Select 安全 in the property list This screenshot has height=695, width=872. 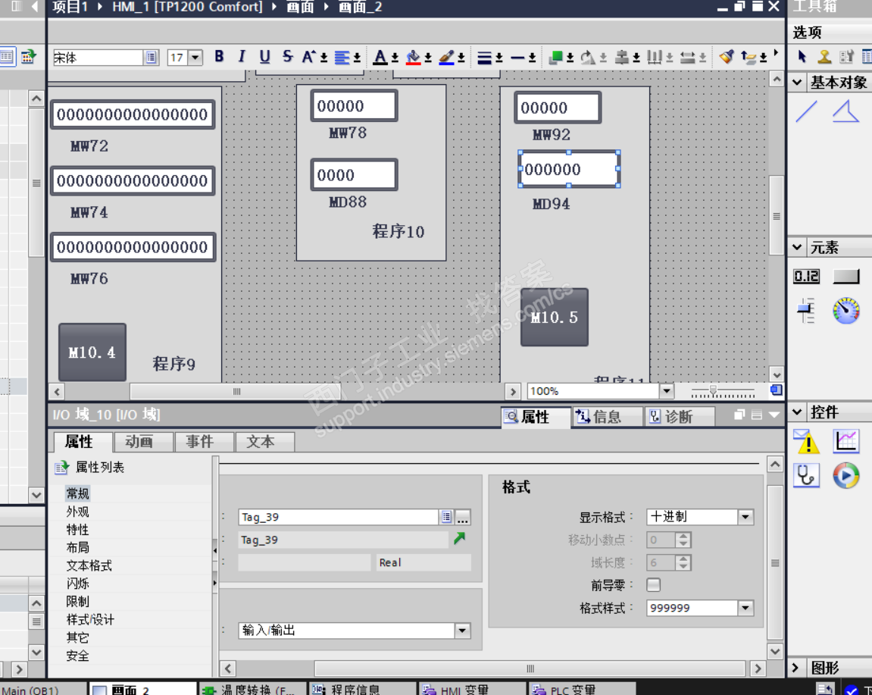78,656
